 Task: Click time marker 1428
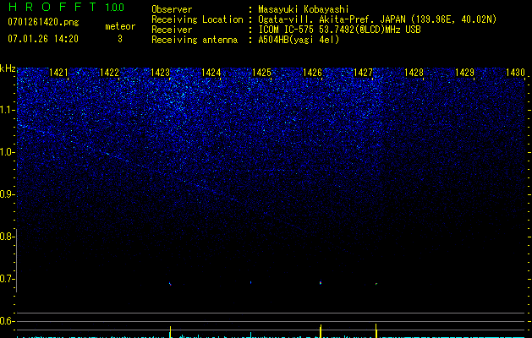[414, 73]
